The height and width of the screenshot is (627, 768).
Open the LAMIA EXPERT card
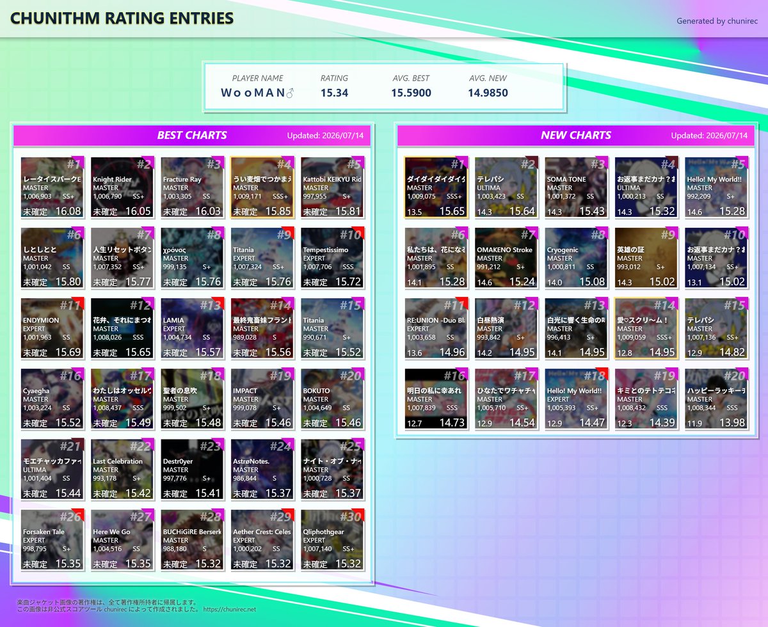point(192,329)
